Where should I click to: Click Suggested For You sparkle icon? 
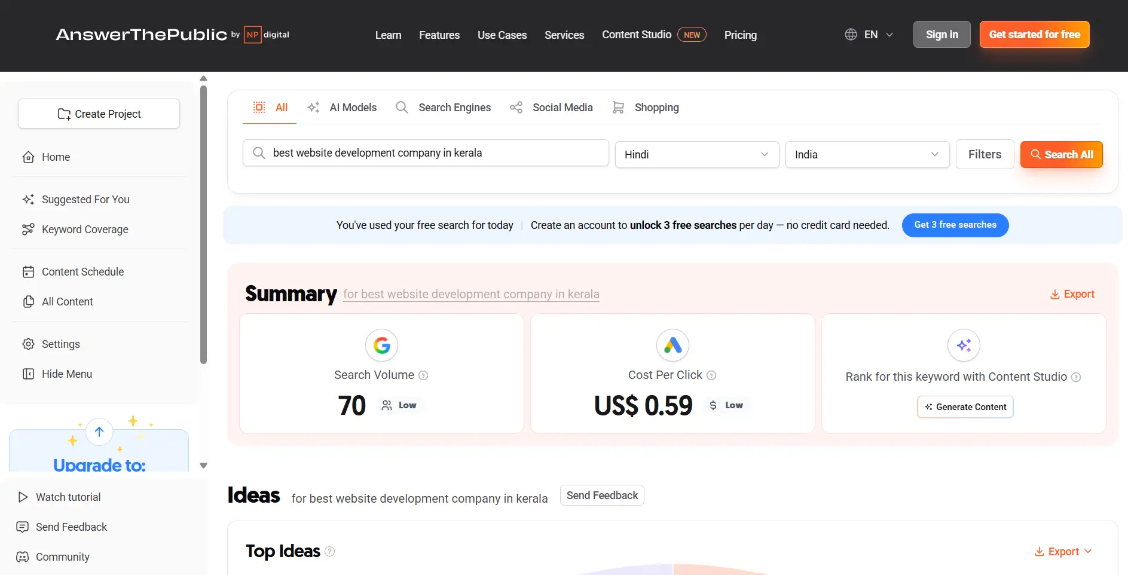click(28, 200)
